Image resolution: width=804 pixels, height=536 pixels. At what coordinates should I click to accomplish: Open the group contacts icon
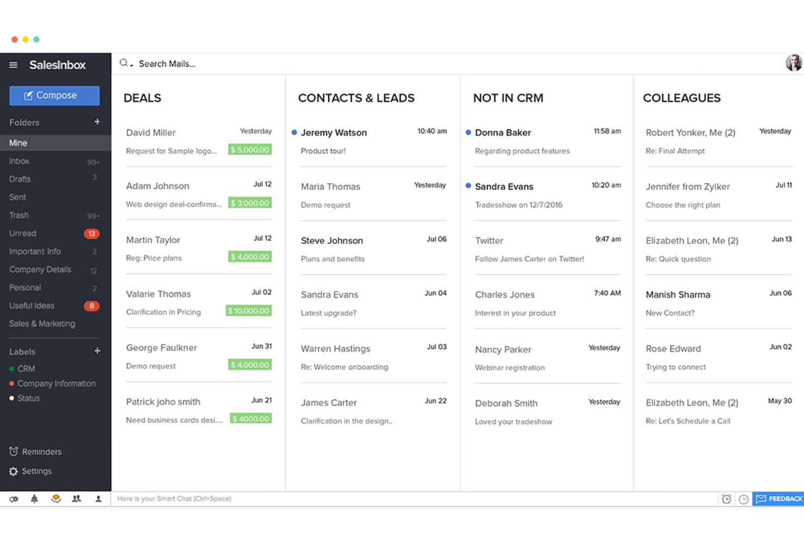click(x=77, y=499)
